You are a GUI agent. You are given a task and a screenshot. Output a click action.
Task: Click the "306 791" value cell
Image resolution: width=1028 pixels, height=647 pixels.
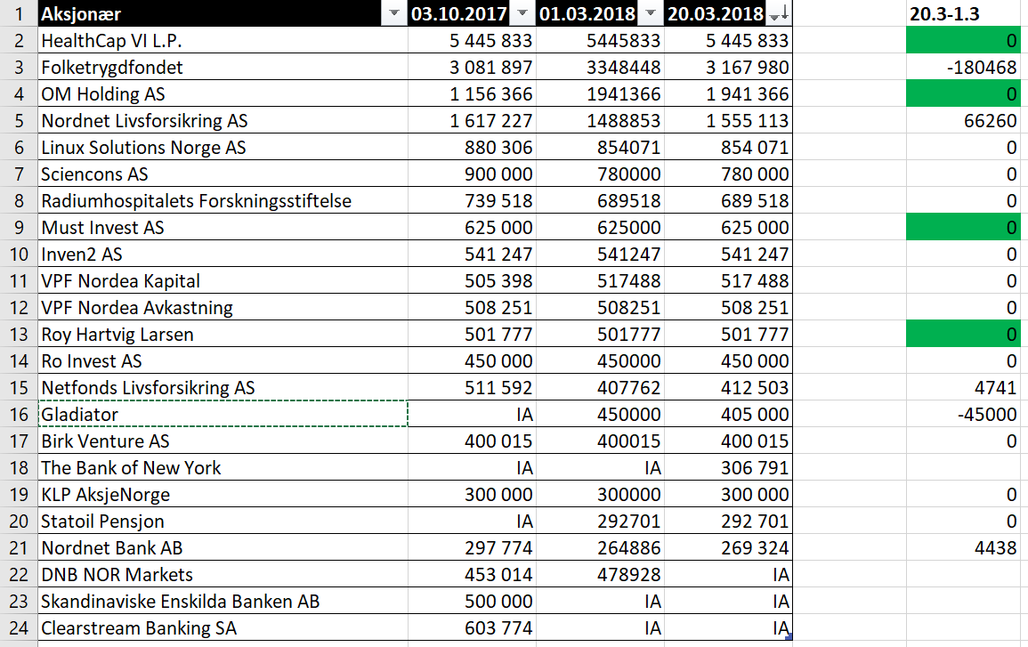[729, 468]
